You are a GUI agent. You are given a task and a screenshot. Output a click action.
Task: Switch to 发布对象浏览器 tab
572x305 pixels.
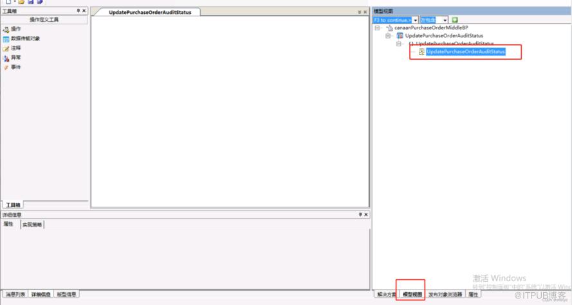[445, 294]
